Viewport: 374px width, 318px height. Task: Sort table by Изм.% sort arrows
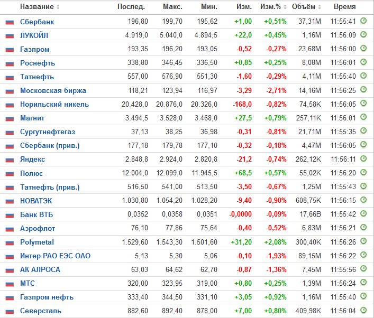coord(285,7)
